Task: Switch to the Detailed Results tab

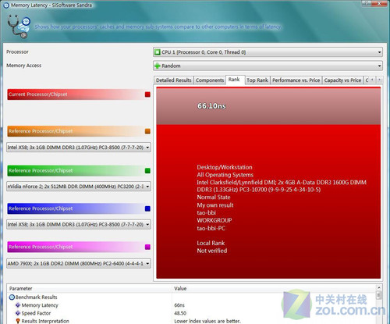Action: click(x=174, y=80)
